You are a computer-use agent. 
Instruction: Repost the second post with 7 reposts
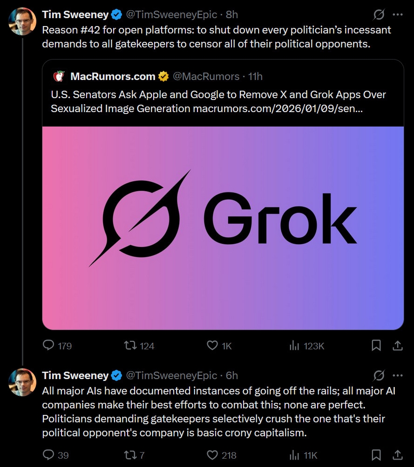pos(131,455)
